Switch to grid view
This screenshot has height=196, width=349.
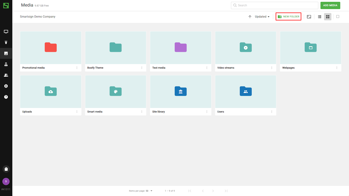tap(328, 17)
